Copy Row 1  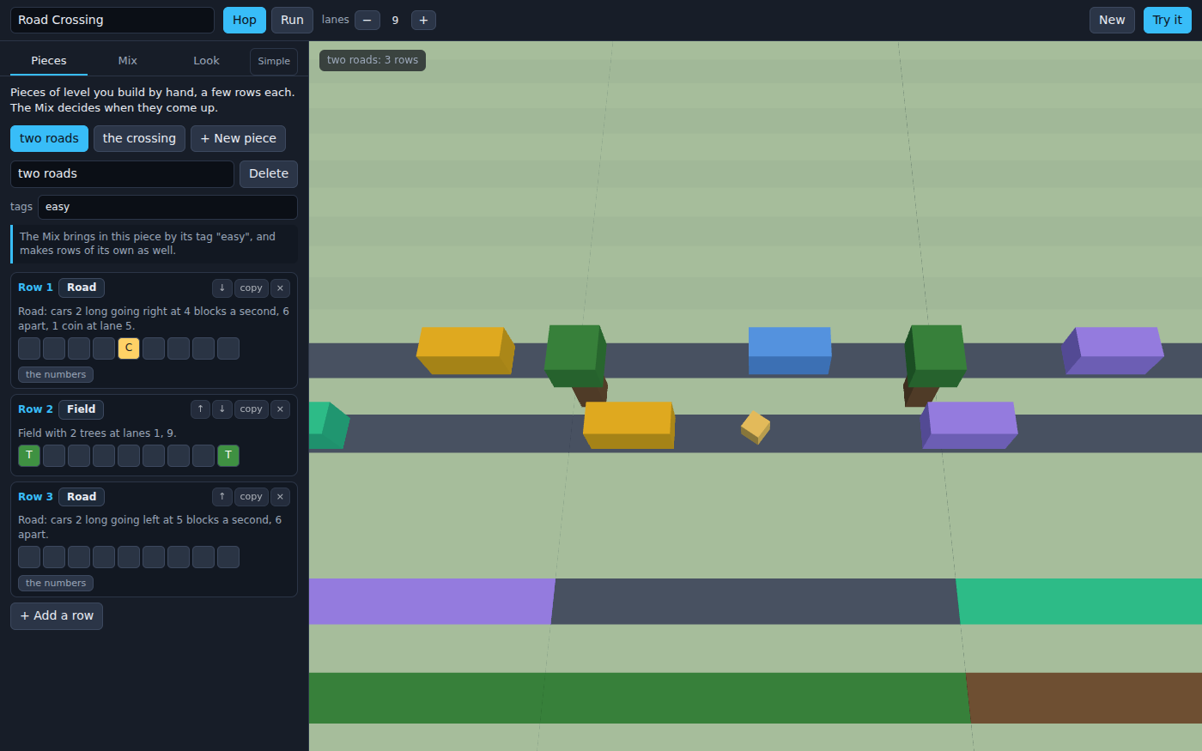tap(251, 288)
